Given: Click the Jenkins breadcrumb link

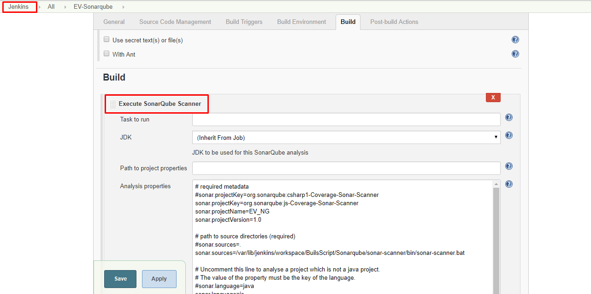Looking at the screenshot, I should (x=18, y=7).
